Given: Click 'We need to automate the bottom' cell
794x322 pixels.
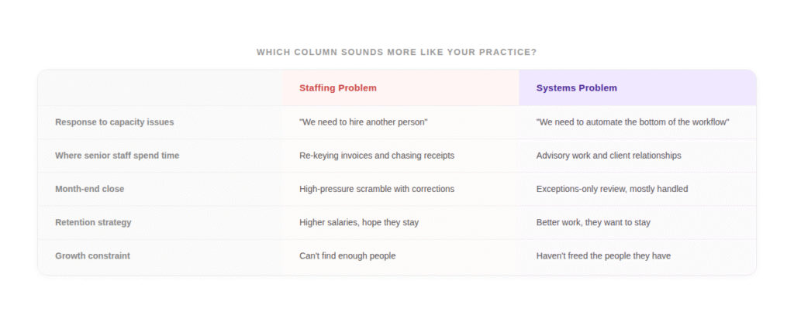Looking at the screenshot, I should click(633, 122).
